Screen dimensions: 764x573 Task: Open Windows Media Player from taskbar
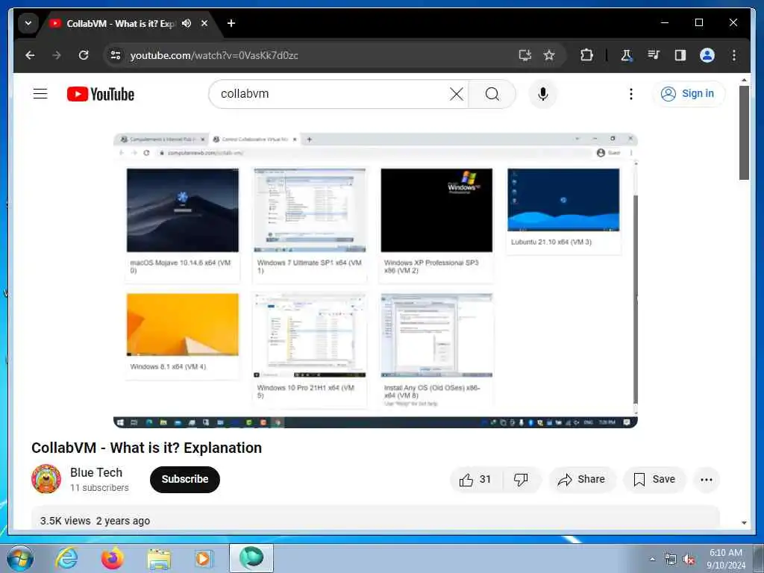pos(203,558)
